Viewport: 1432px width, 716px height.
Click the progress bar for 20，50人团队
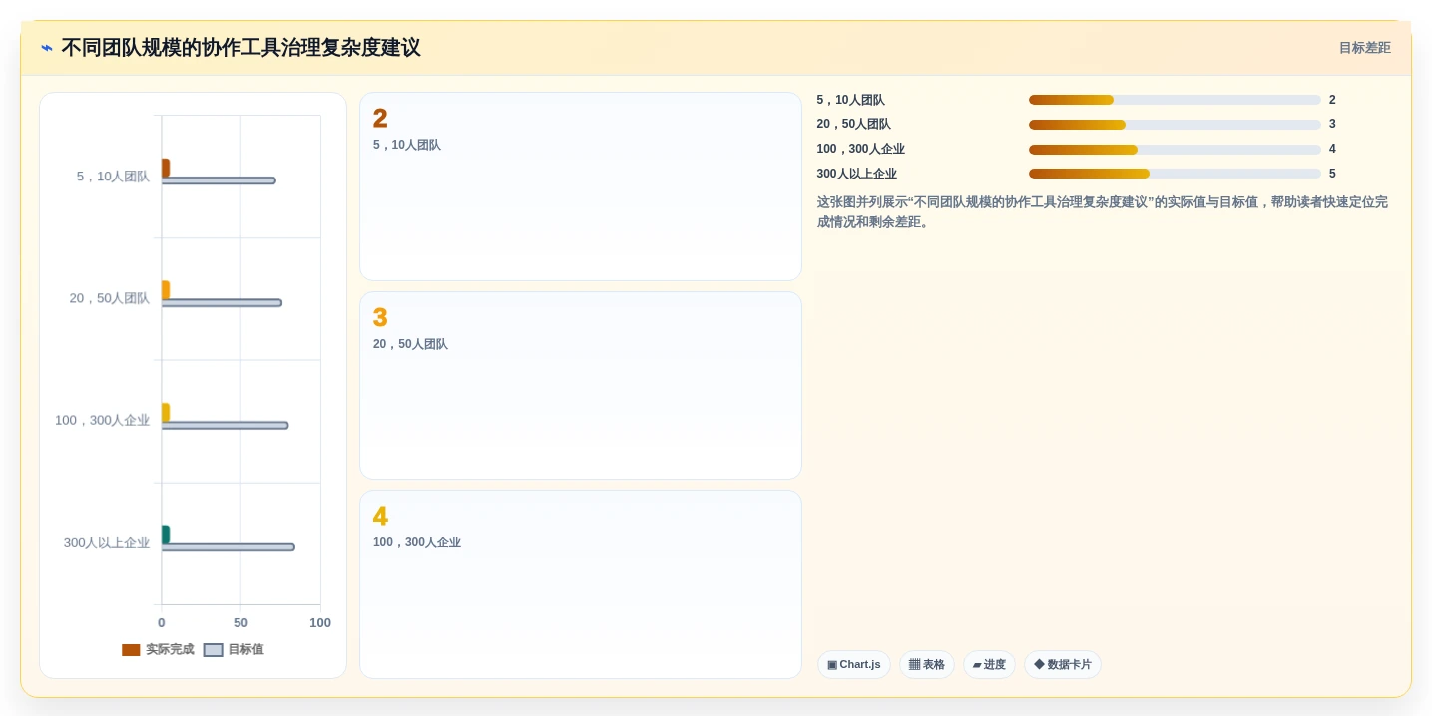[x=1175, y=125]
